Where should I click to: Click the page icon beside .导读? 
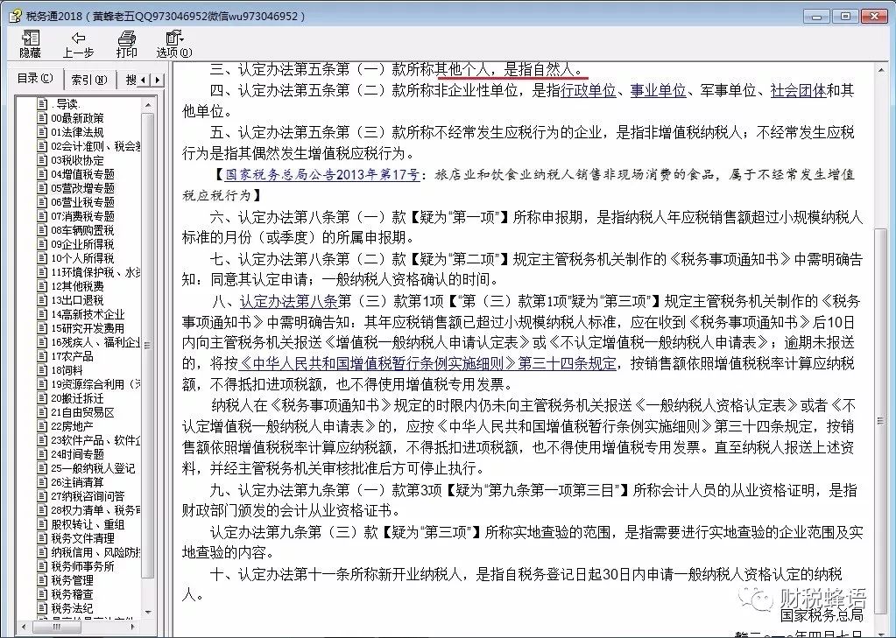pos(42,104)
